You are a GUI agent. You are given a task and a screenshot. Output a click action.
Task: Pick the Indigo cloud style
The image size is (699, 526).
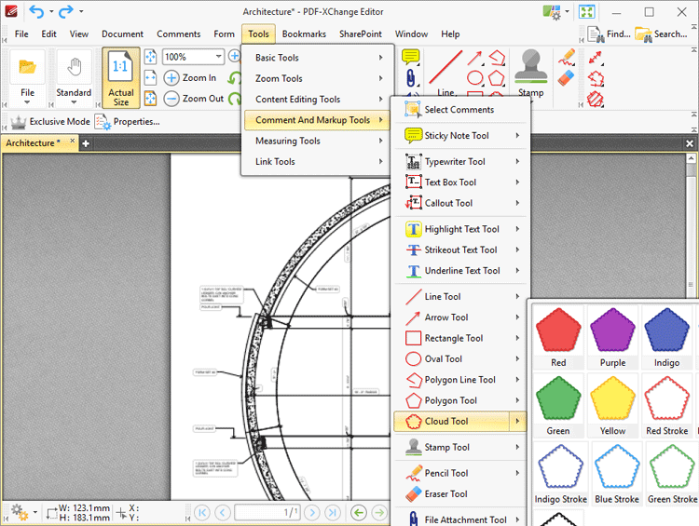pos(667,337)
